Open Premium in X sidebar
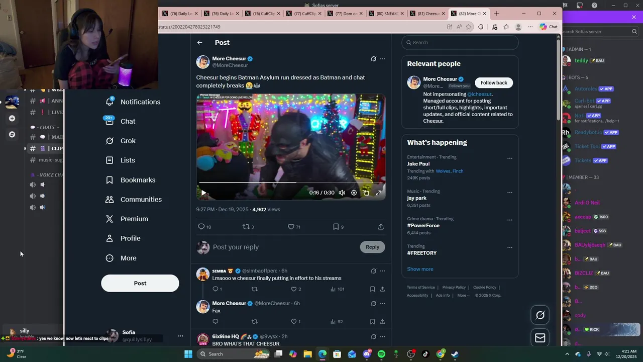This screenshot has height=362, width=643. click(127, 219)
